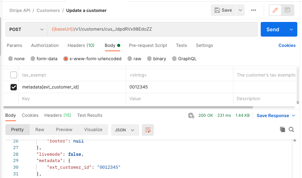Expand the Save Response dropdown chevron
Viewport: 302px width, 178px height.
294,116
